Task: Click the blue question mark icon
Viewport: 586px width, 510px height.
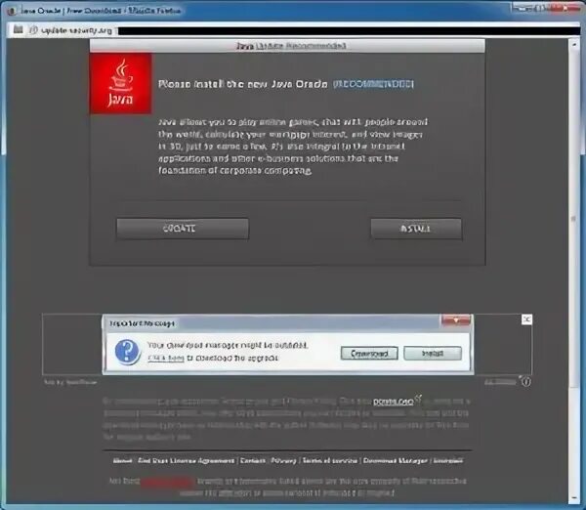Action: (127, 352)
